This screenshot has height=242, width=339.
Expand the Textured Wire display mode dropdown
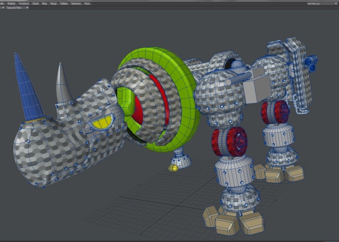(17, 8)
